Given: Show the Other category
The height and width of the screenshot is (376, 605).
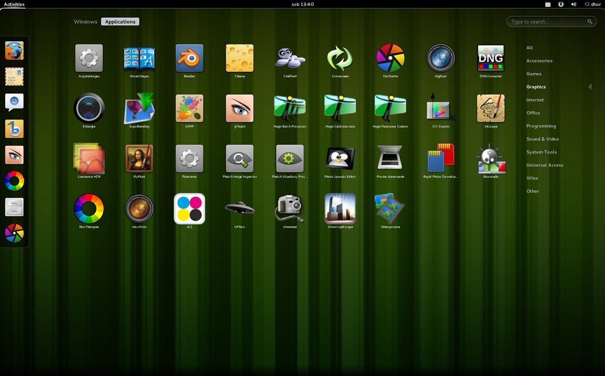Looking at the screenshot, I should (532, 191).
